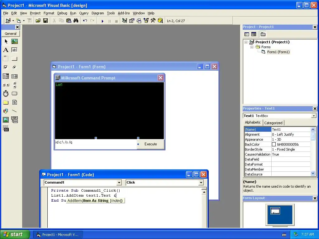Screen dimensions: 319x239
Task: Select the vertical scrollbar tool
Action: tap(14, 85)
